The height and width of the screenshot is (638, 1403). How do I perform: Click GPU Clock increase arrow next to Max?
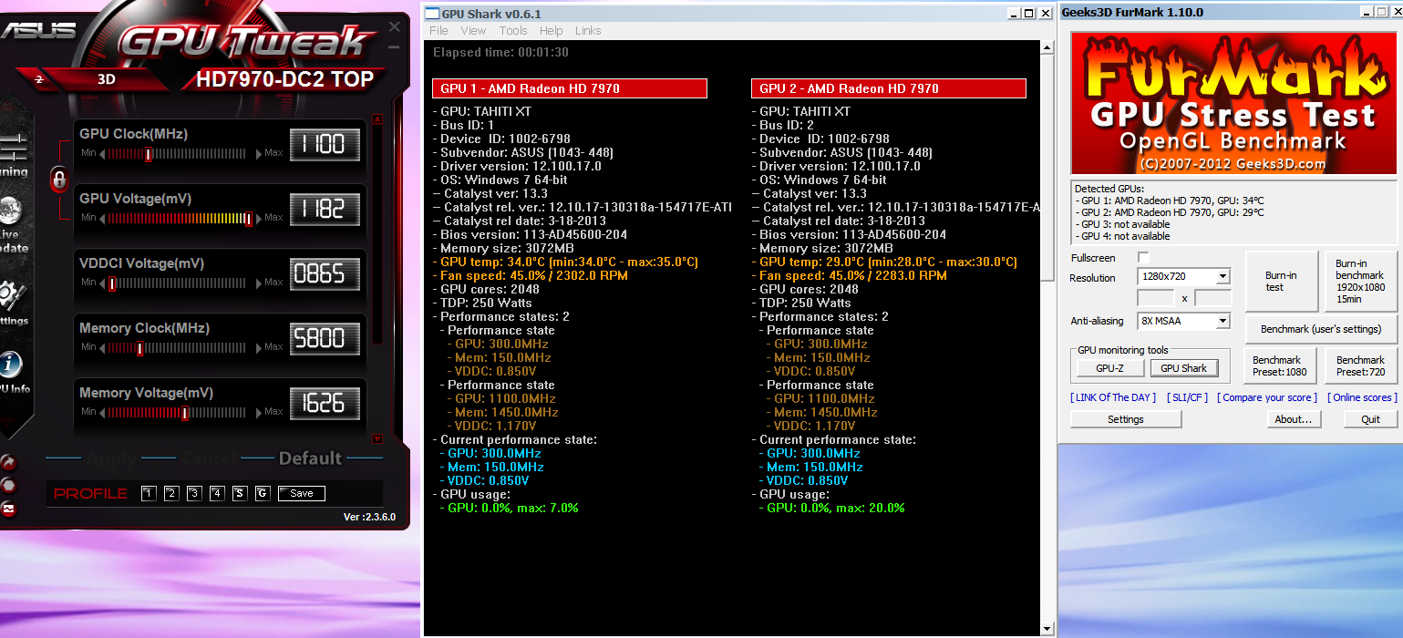259,154
